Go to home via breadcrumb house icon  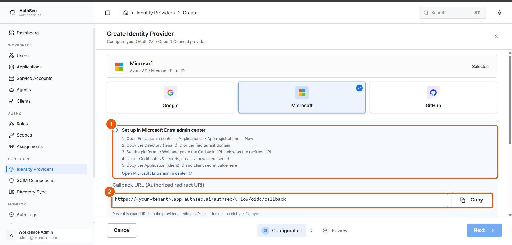tap(126, 13)
